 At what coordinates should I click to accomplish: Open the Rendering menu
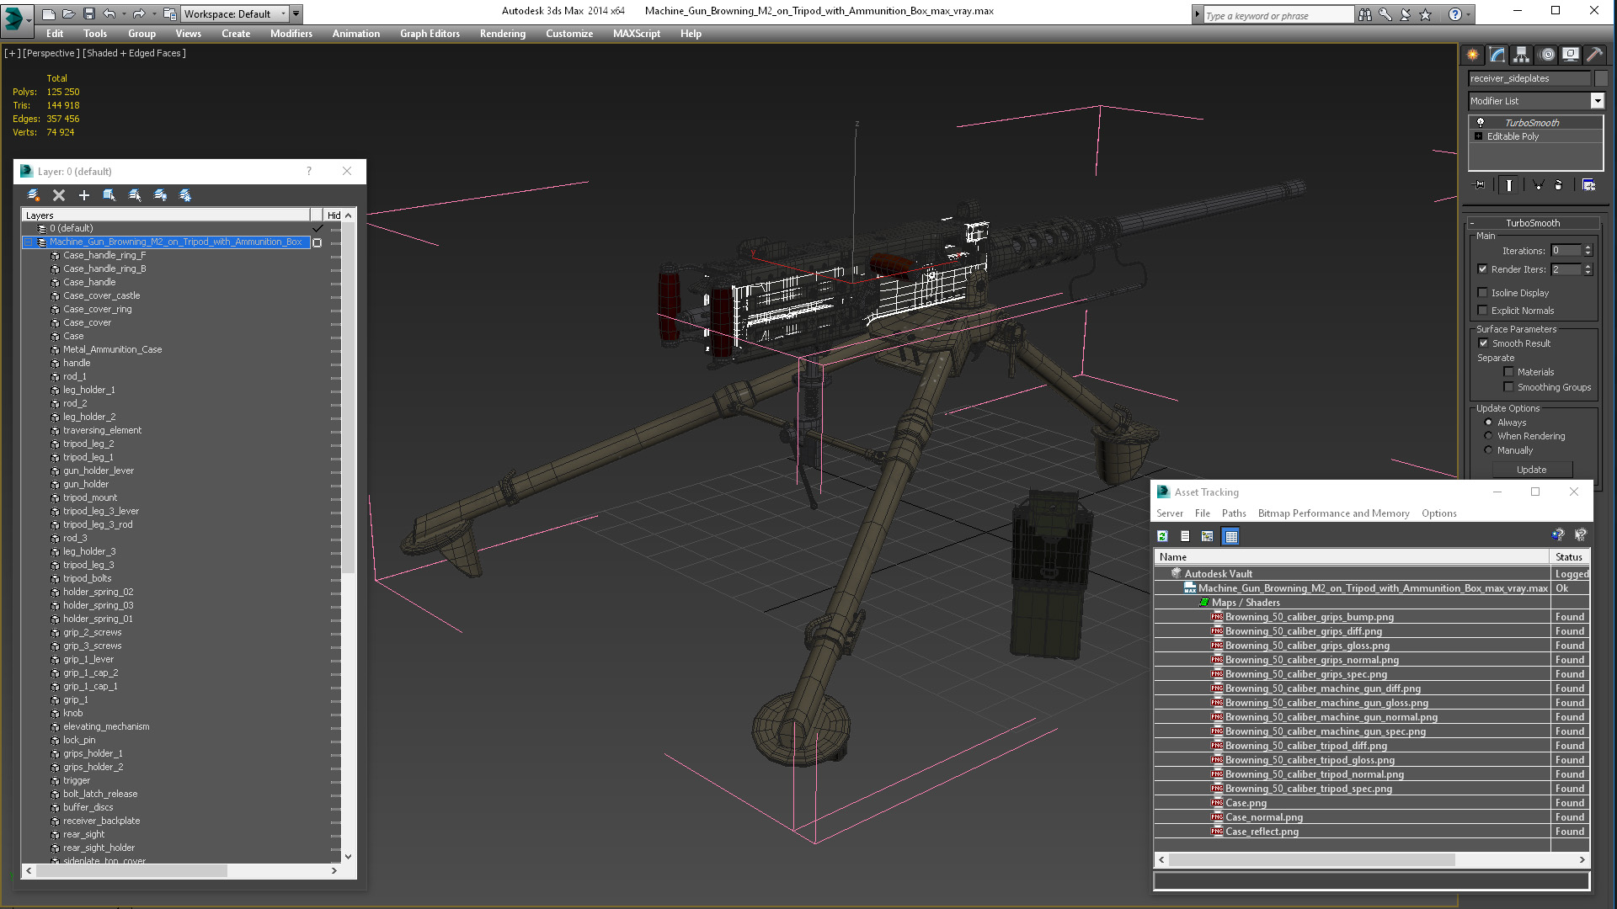(503, 34)
